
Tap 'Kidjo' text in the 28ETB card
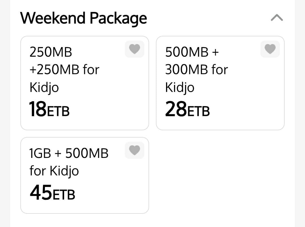(180, 88)
